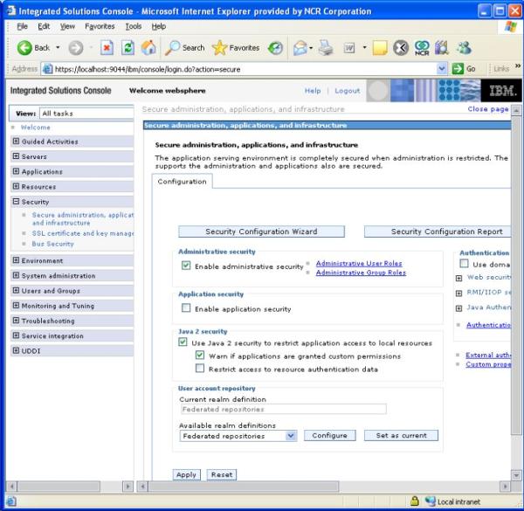524x511 pixels.
Task: Open Available realm definitions dropdown
Action: [x=291, y=436]
